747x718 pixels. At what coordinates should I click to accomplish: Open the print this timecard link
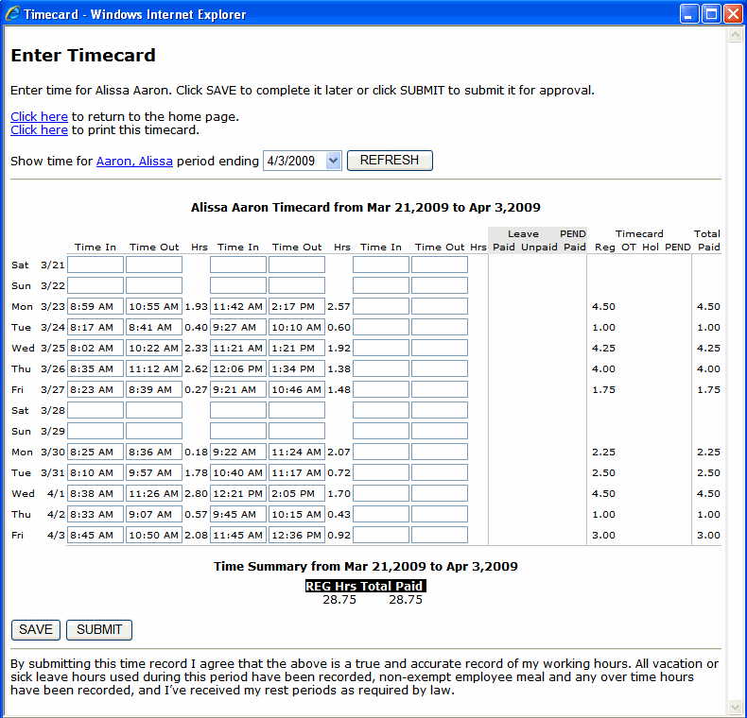coord(39,130)
